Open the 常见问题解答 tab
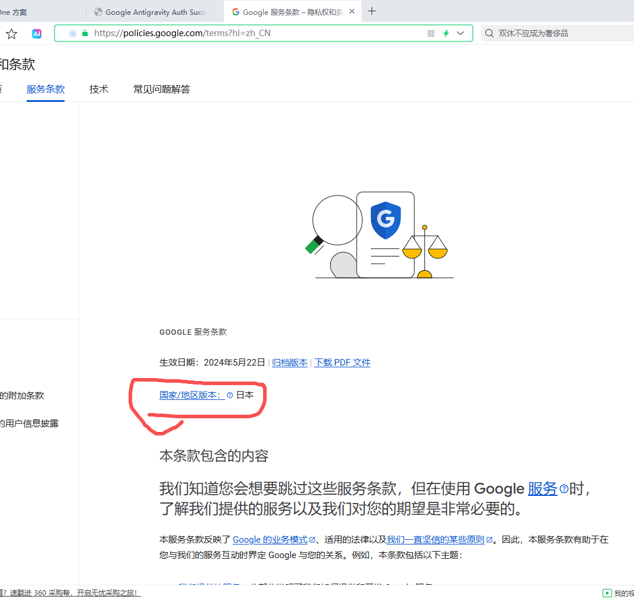The width and height of the screenshot is (634, 599). tap(162, 89)
